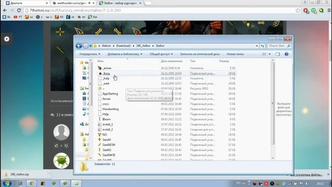Select the cross cursor file

(106, 104)
